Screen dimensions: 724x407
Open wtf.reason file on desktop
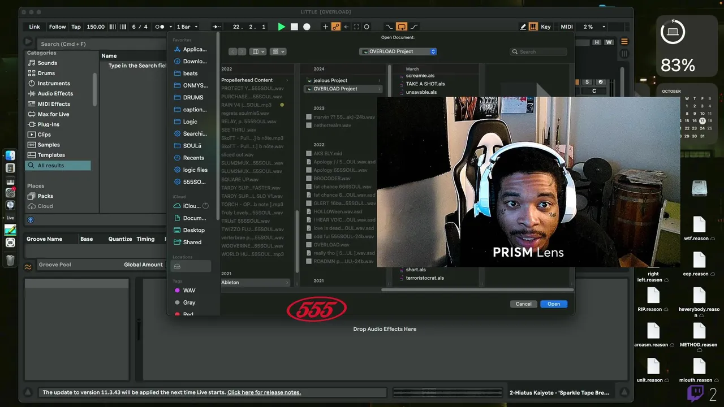point(699,229)
